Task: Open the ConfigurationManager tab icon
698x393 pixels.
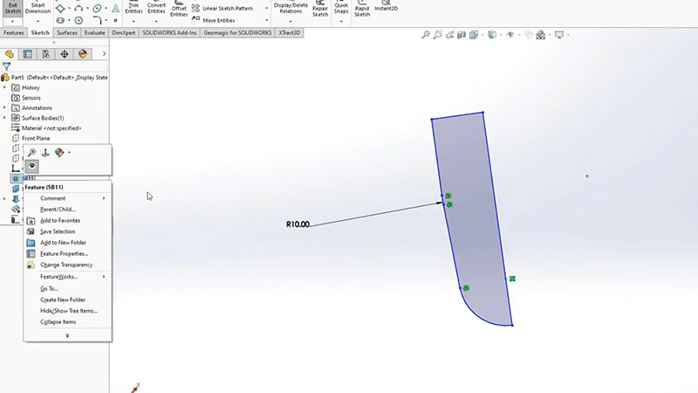Action: coord(46,53)
